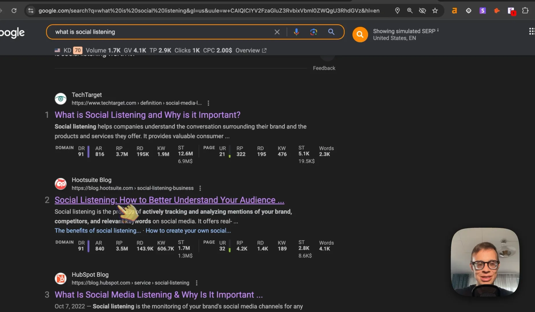Viewport: 535px width, 312px height.
Task: Reload the page with the refresh icon
Action: point(14,11)
